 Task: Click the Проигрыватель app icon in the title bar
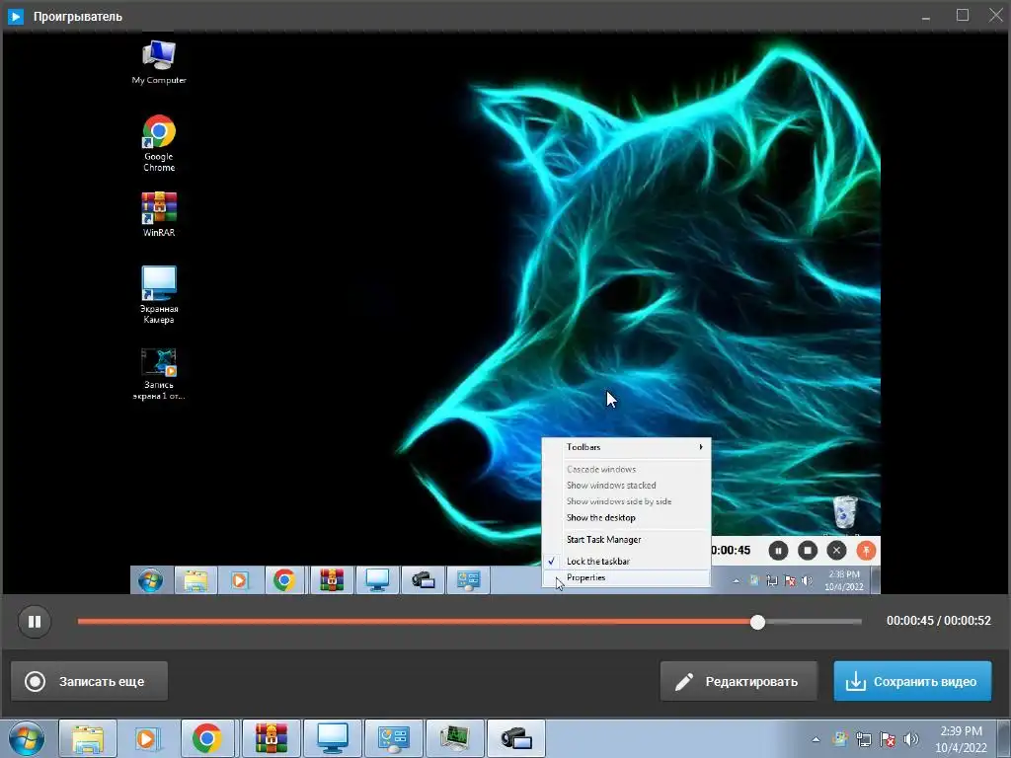(x=16, y=16)
